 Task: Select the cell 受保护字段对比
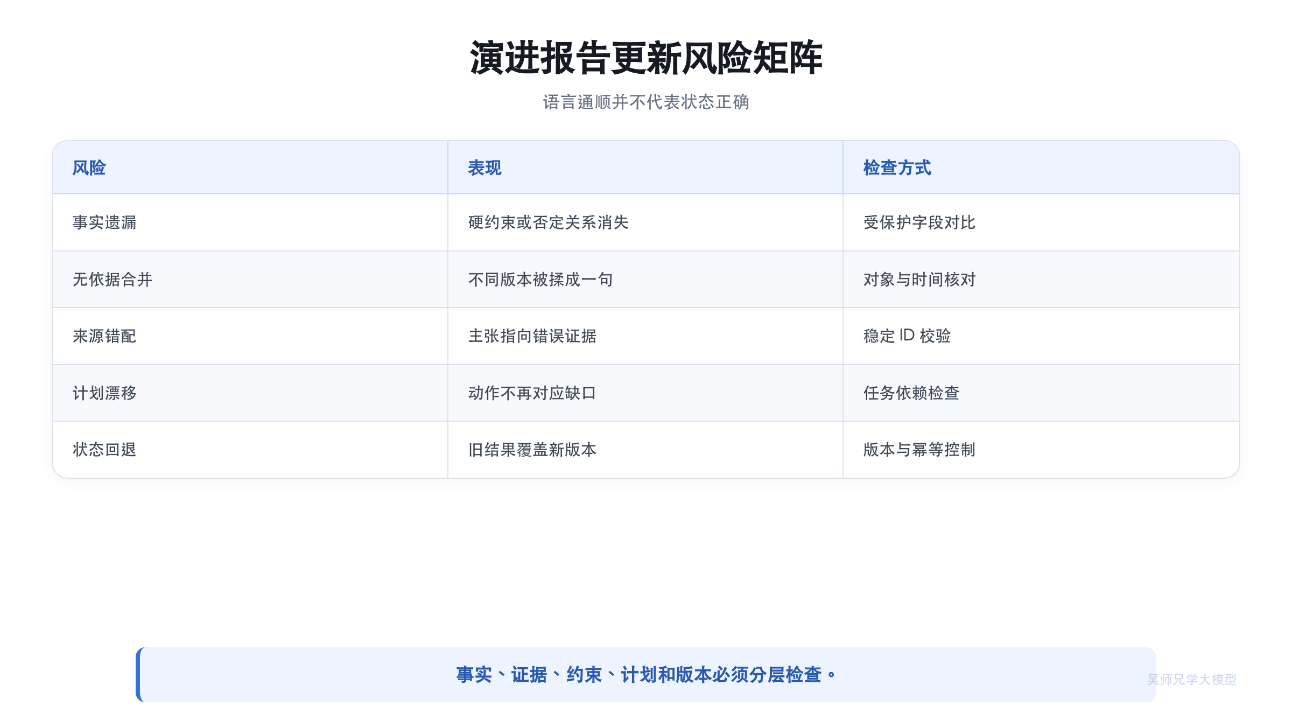coord(1041,222)
